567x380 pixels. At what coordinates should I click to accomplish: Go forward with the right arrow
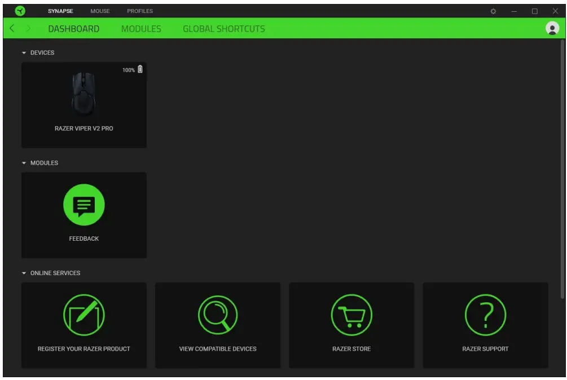point(28,28)
